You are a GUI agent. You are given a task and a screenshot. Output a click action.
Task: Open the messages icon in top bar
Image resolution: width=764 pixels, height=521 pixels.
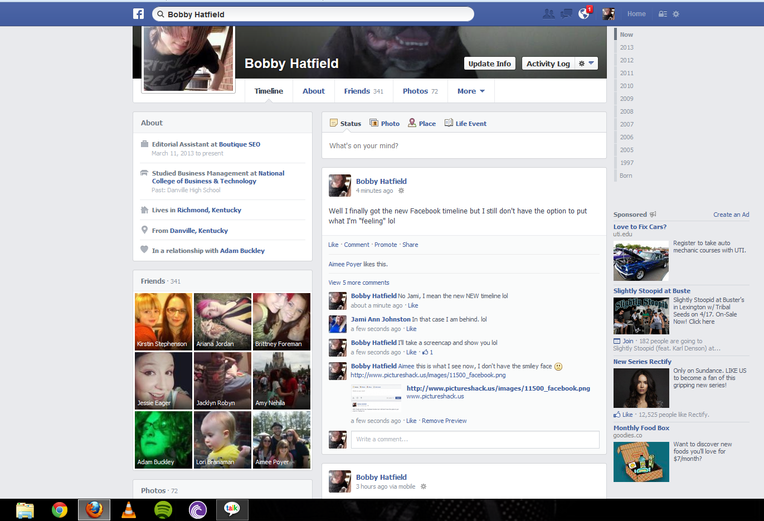click(x=566, y=14)
